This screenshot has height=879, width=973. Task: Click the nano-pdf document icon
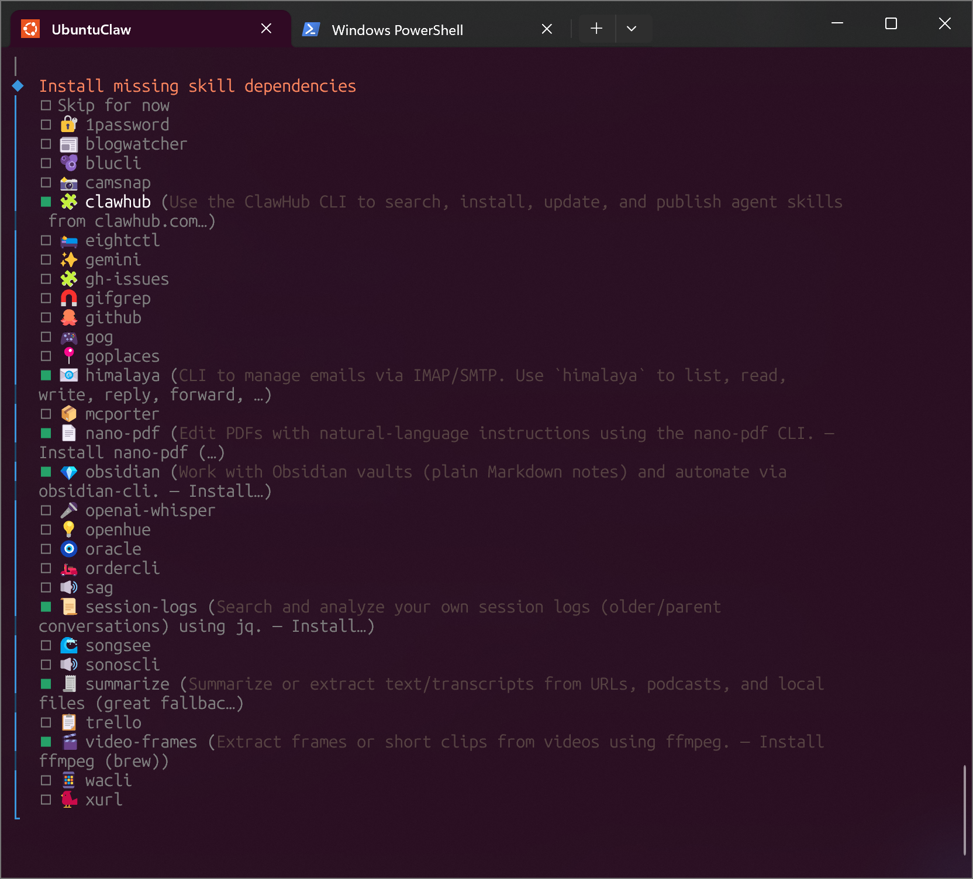click(69, 433)
